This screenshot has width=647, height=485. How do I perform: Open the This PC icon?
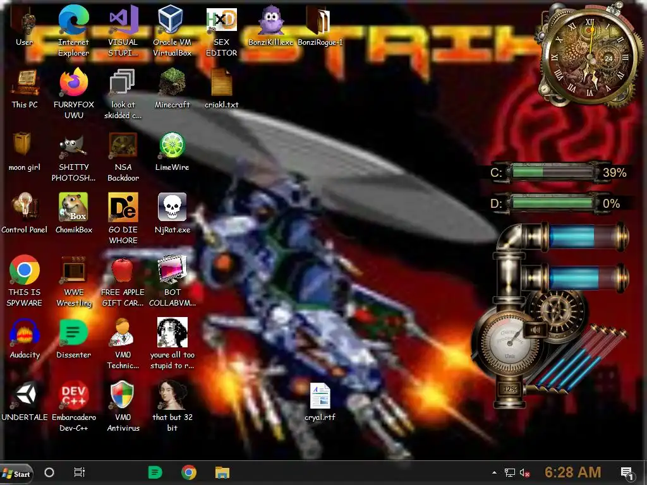(25, 88)
